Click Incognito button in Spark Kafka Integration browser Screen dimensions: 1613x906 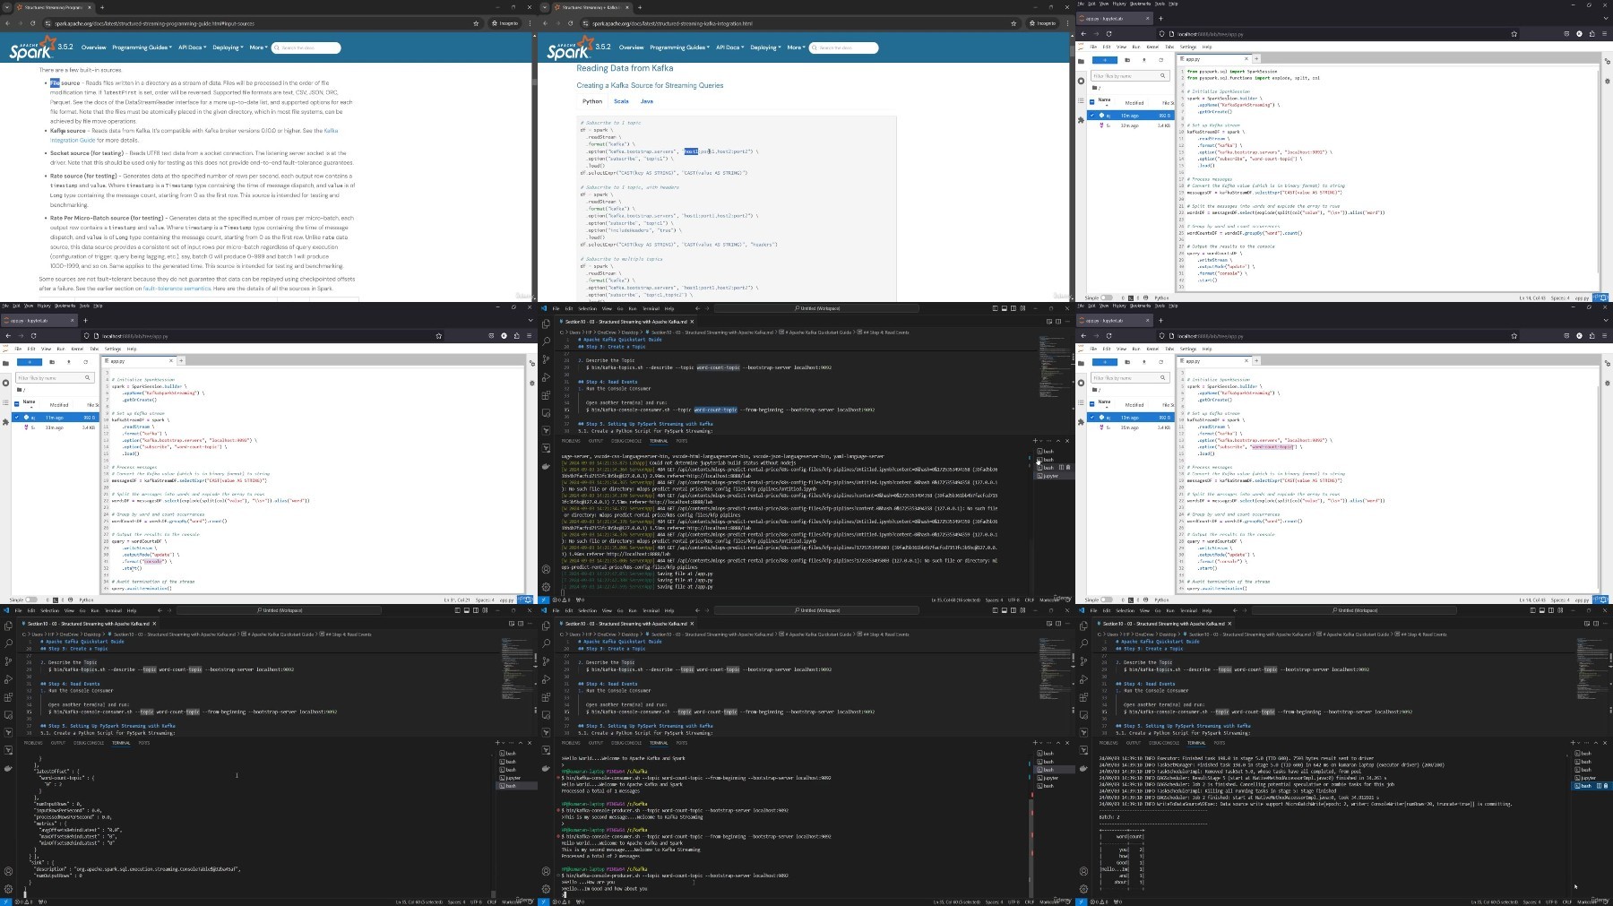pyautogui.click(x=1042, y=23)
